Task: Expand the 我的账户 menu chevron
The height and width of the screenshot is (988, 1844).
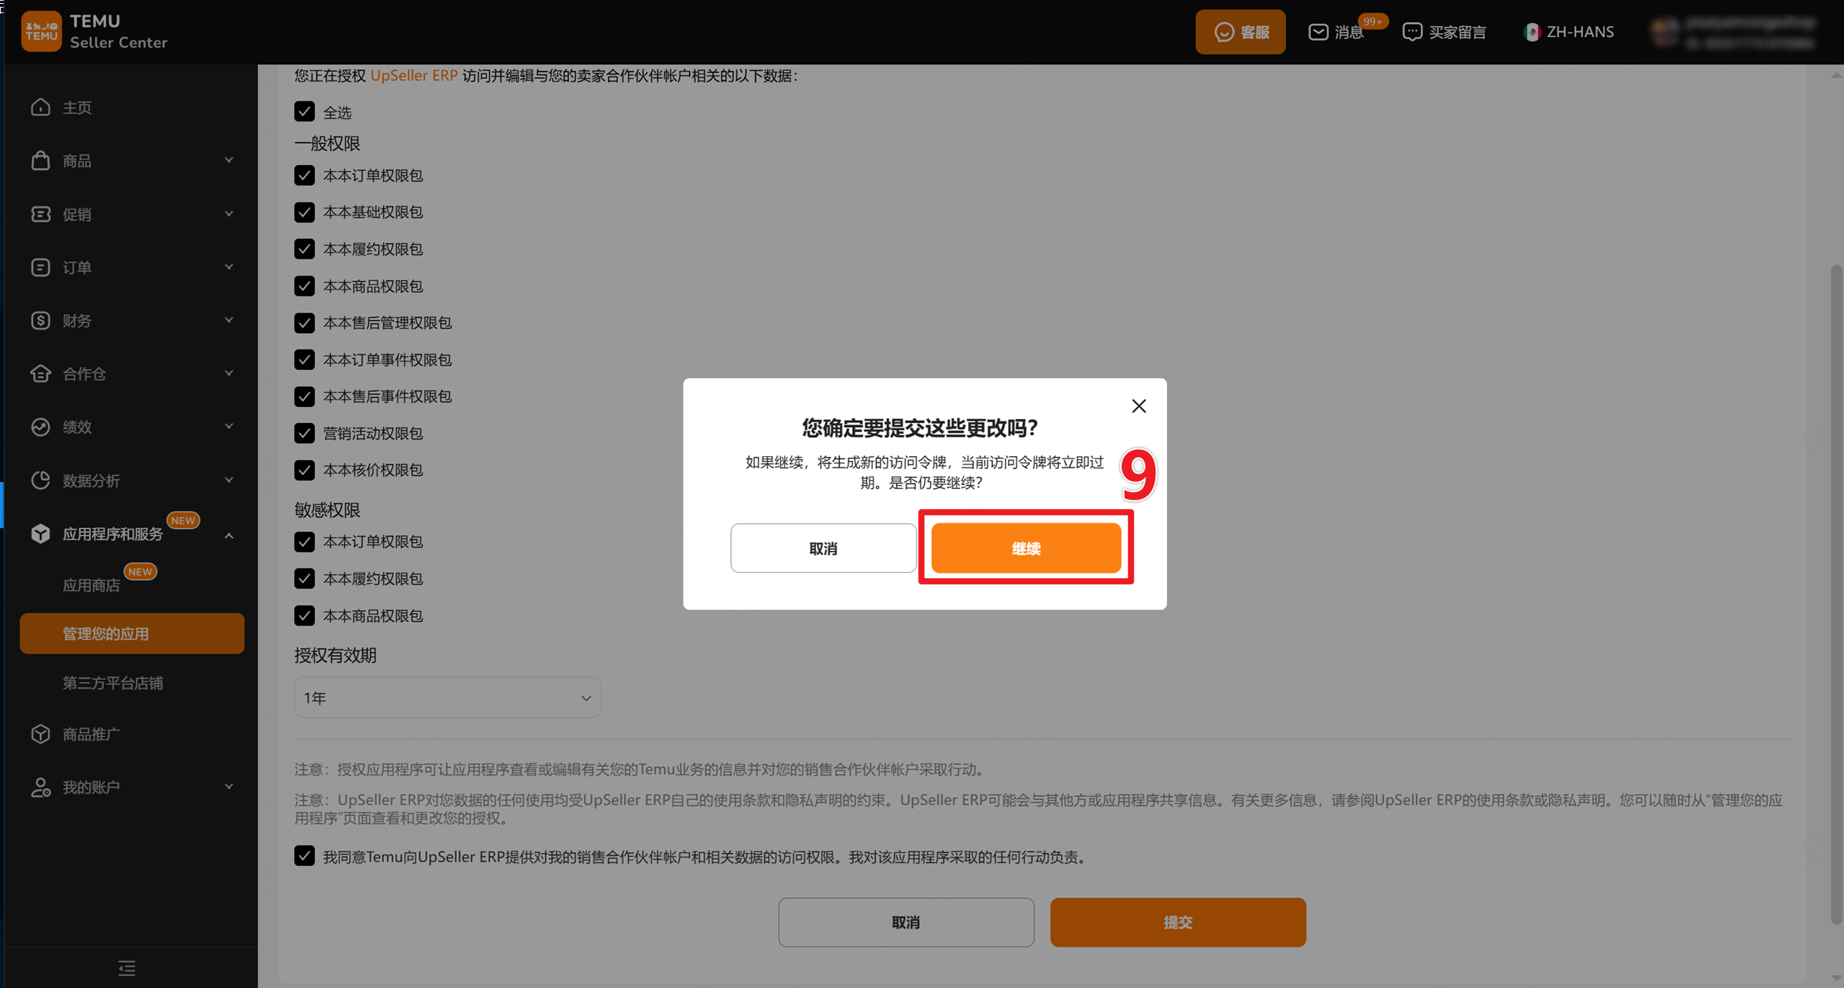Action: 229,786
